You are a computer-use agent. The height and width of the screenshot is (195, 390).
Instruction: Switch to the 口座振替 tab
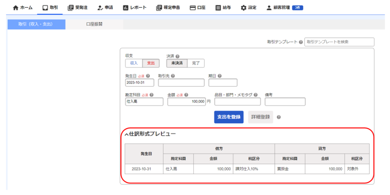click(x=94, y=24)
